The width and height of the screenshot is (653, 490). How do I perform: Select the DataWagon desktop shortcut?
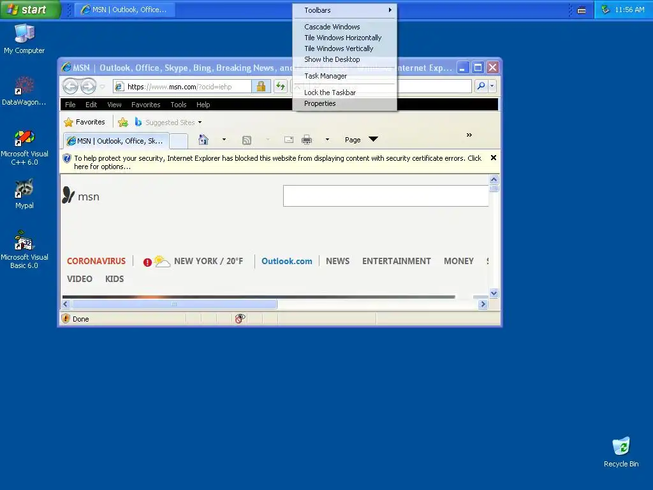click(x=24, y=91)
